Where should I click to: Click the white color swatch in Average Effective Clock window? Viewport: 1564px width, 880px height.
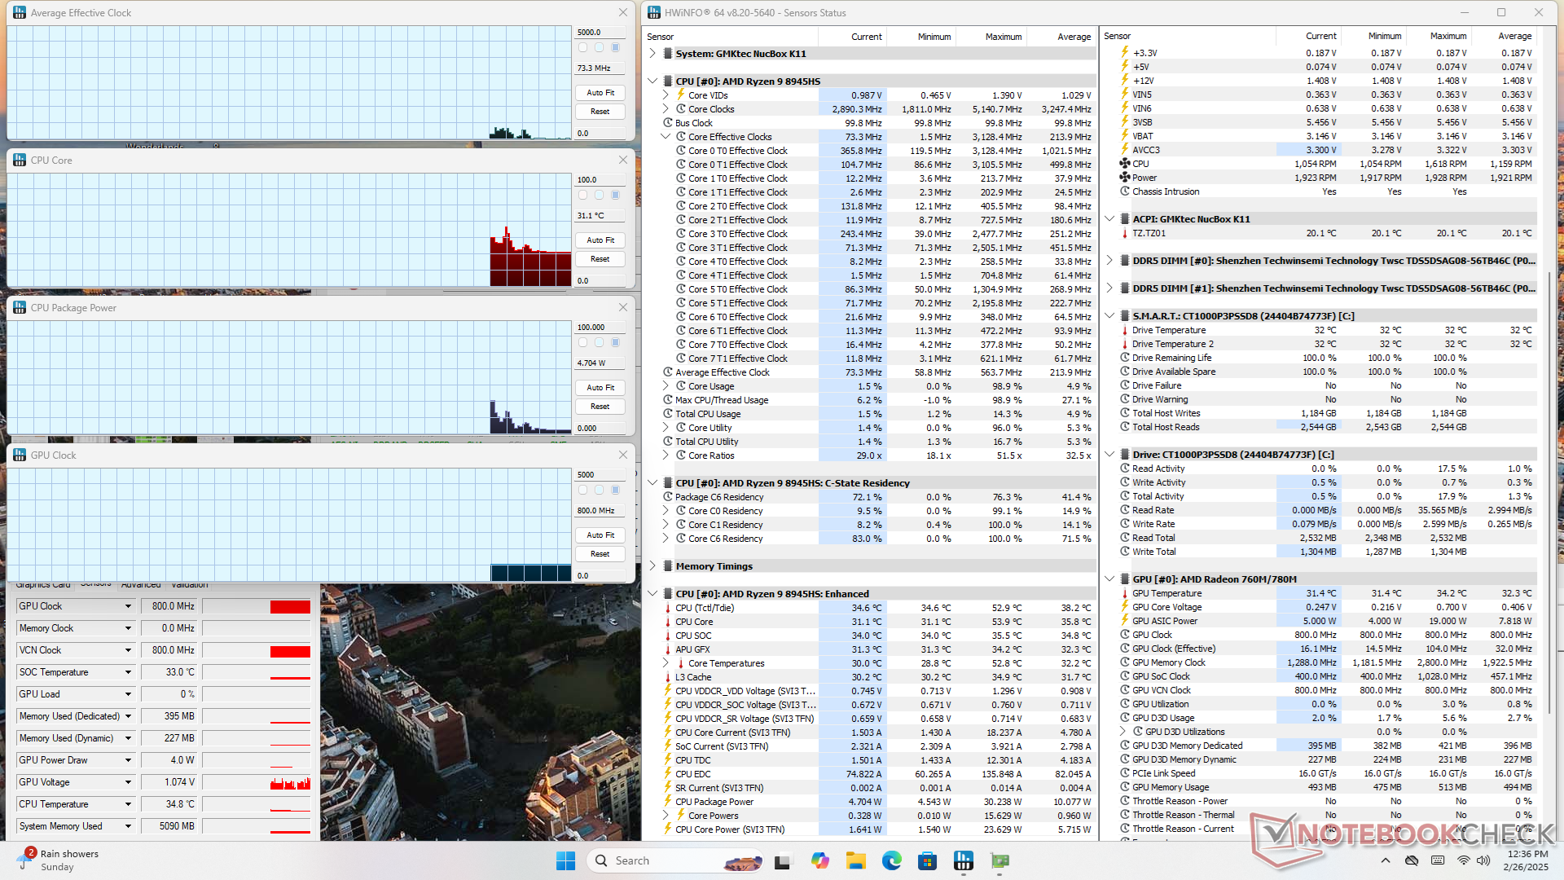pyautogui.click(x=582, y=47)
